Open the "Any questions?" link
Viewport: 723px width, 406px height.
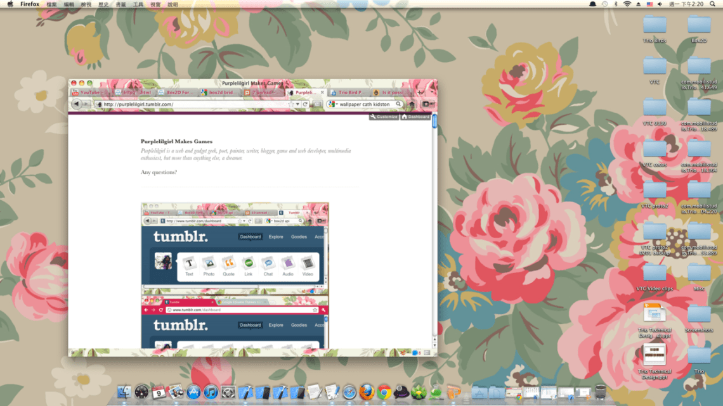pos(159,172)
